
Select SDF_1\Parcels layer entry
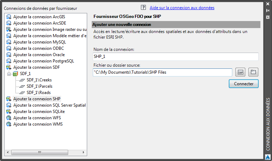click(39, 86)
